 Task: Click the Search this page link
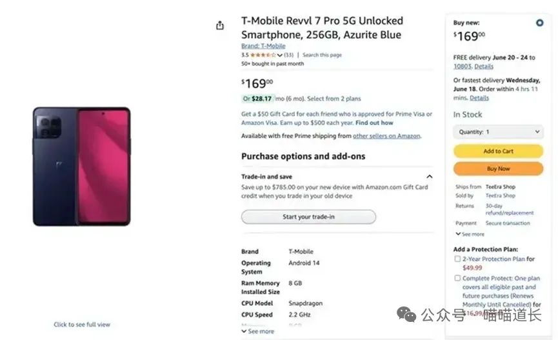[x=322, y=55]
